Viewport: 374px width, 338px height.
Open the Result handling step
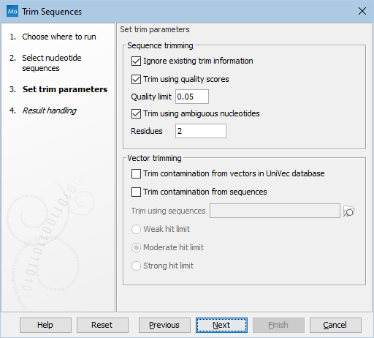coord(49,110)
